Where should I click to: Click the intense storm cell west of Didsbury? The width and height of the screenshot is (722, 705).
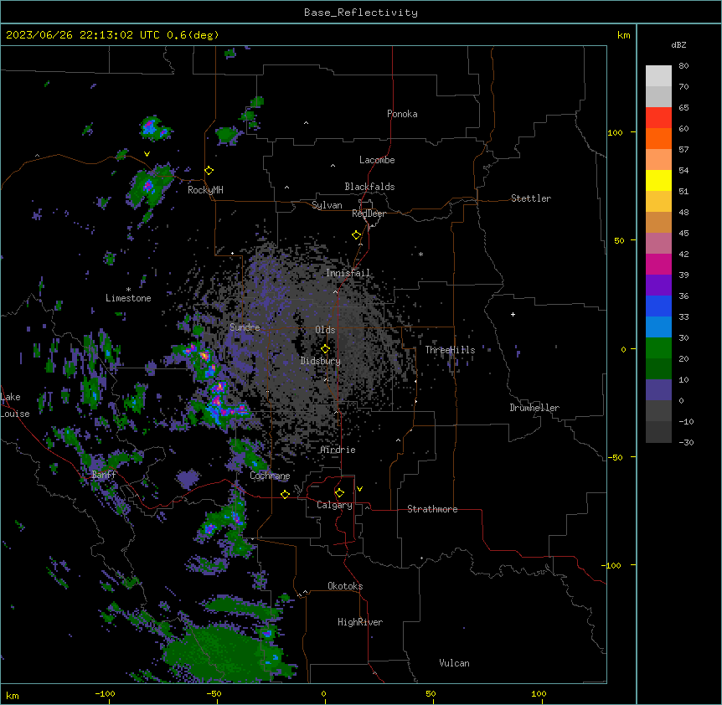205,357
